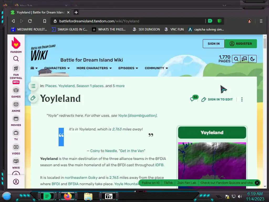Open Firefox from the taskbar
The height and width of the screenshot is (202, 269).
[68, 196]
